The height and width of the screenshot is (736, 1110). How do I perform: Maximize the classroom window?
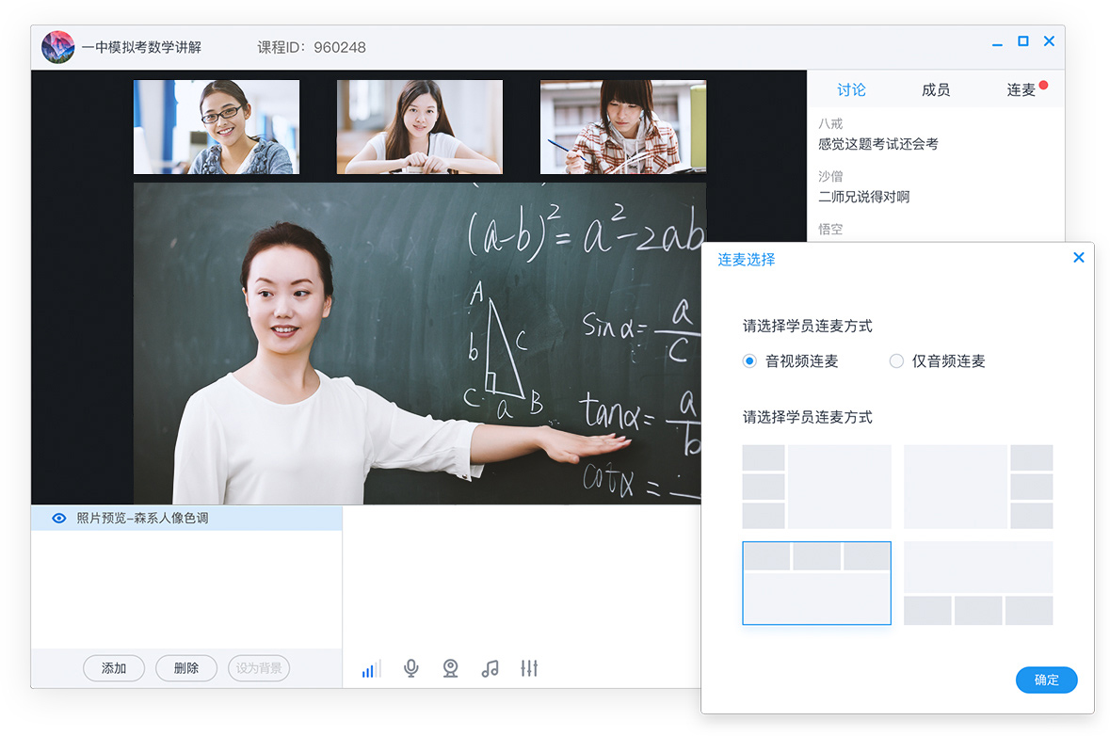pyautogui.click(x=1023, y=41)
